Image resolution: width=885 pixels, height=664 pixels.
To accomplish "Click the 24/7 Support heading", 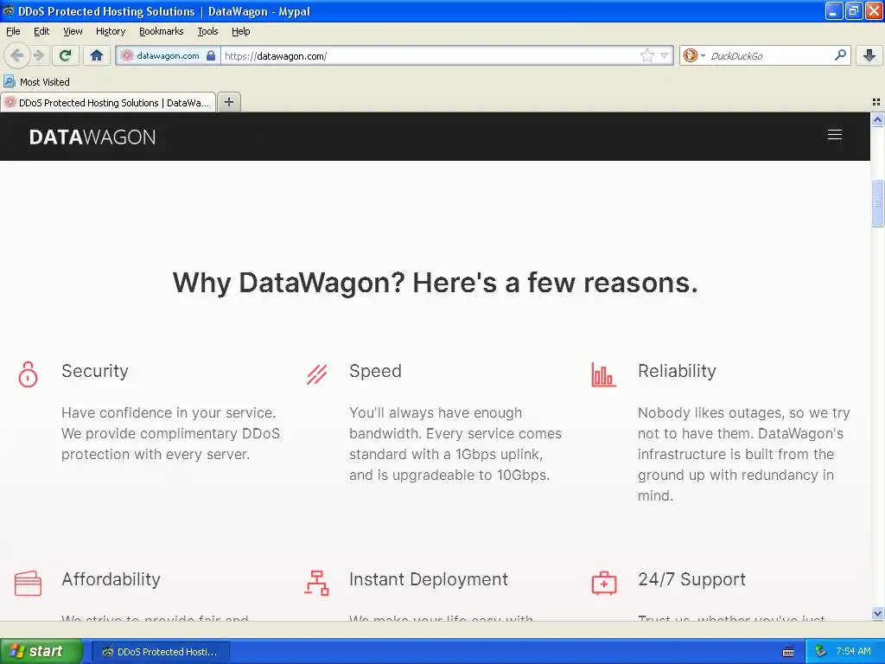I will pos(691,579).
